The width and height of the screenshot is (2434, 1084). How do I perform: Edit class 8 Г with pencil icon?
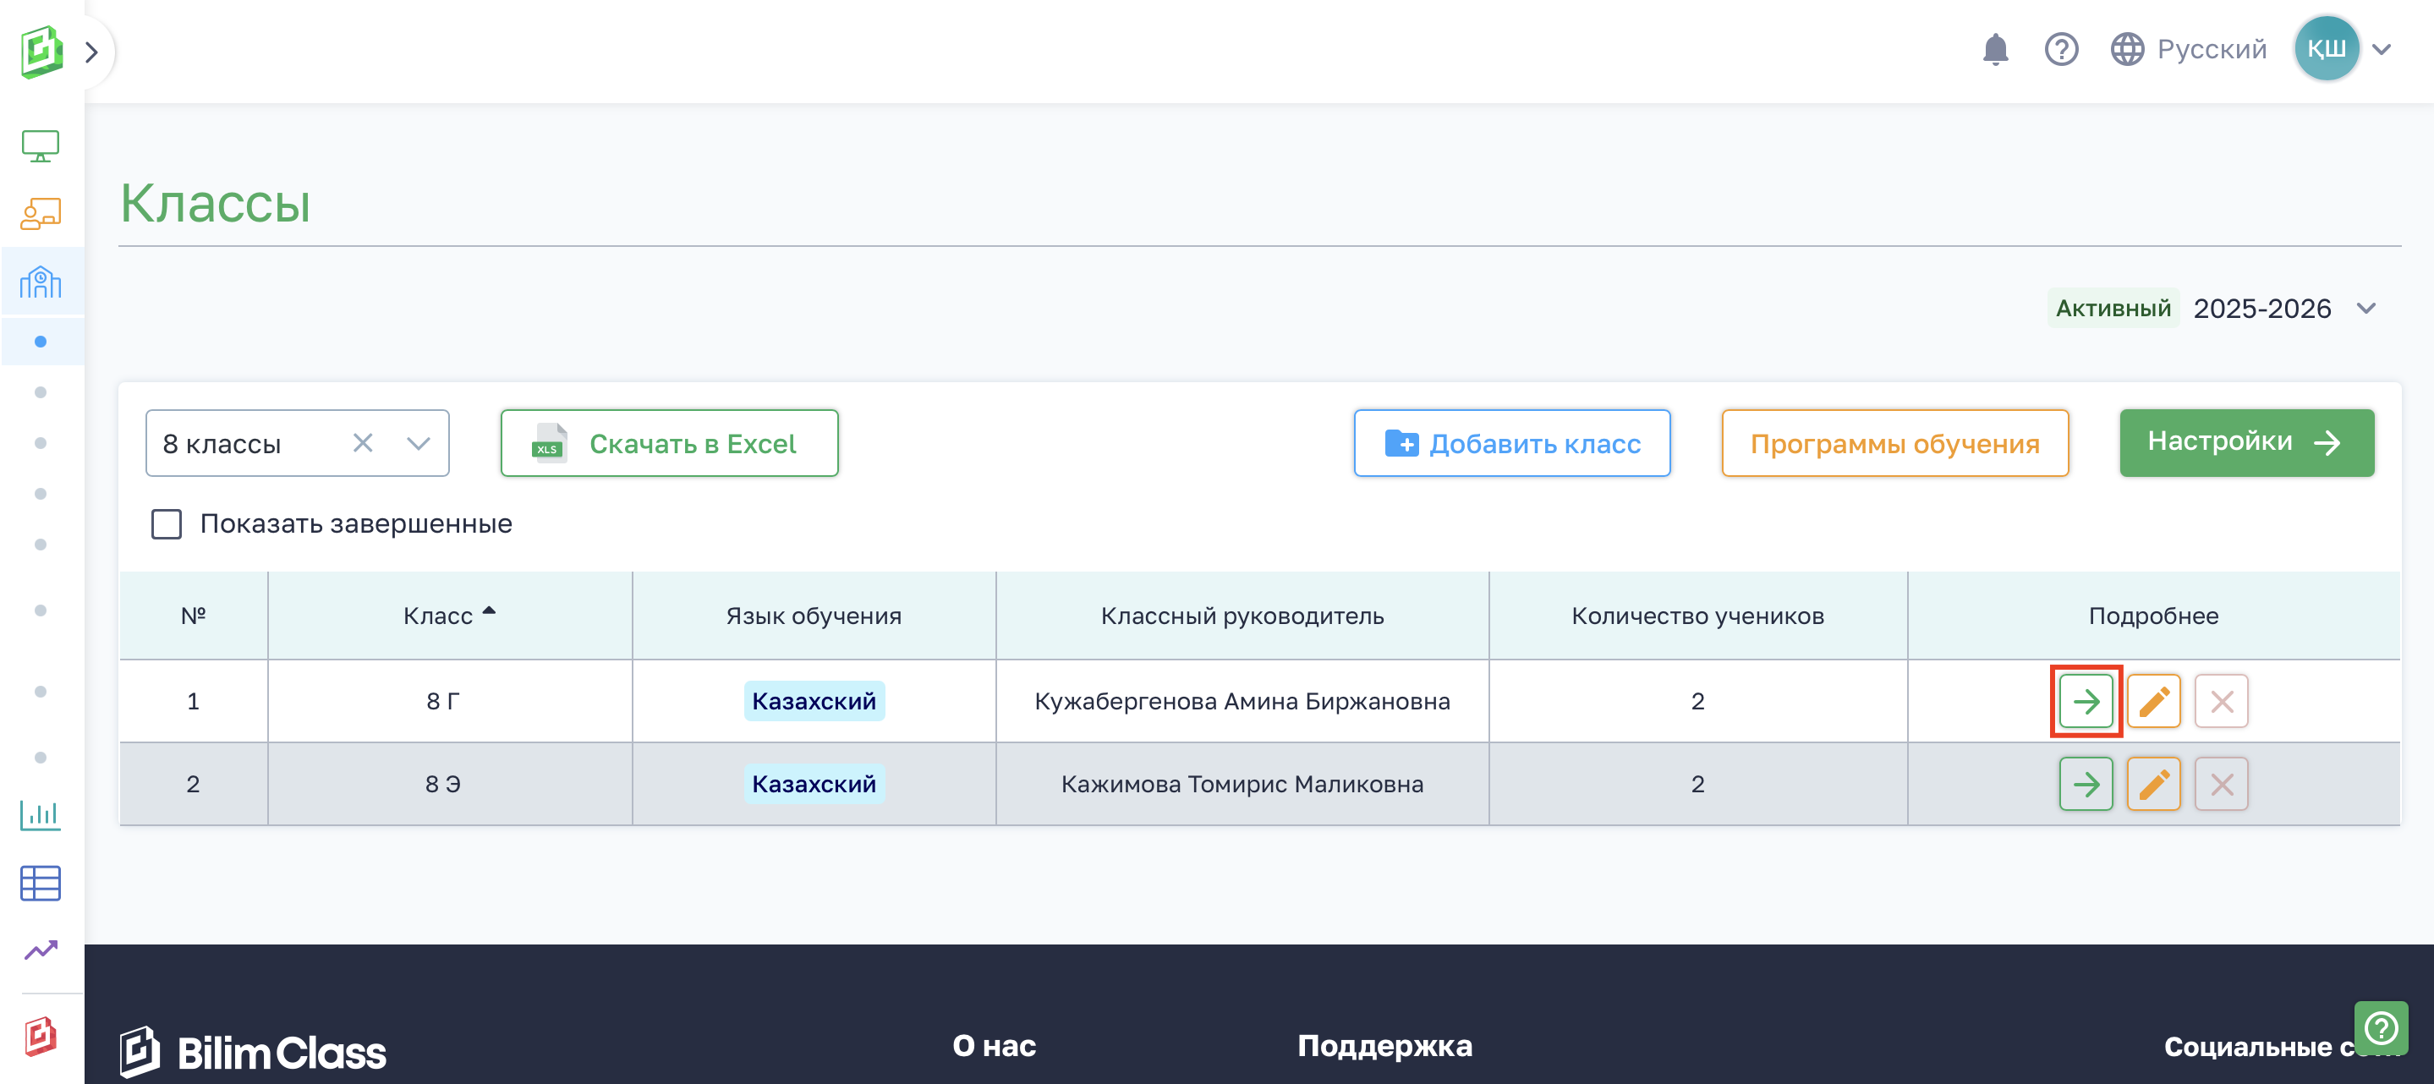tap(2153, 701)
